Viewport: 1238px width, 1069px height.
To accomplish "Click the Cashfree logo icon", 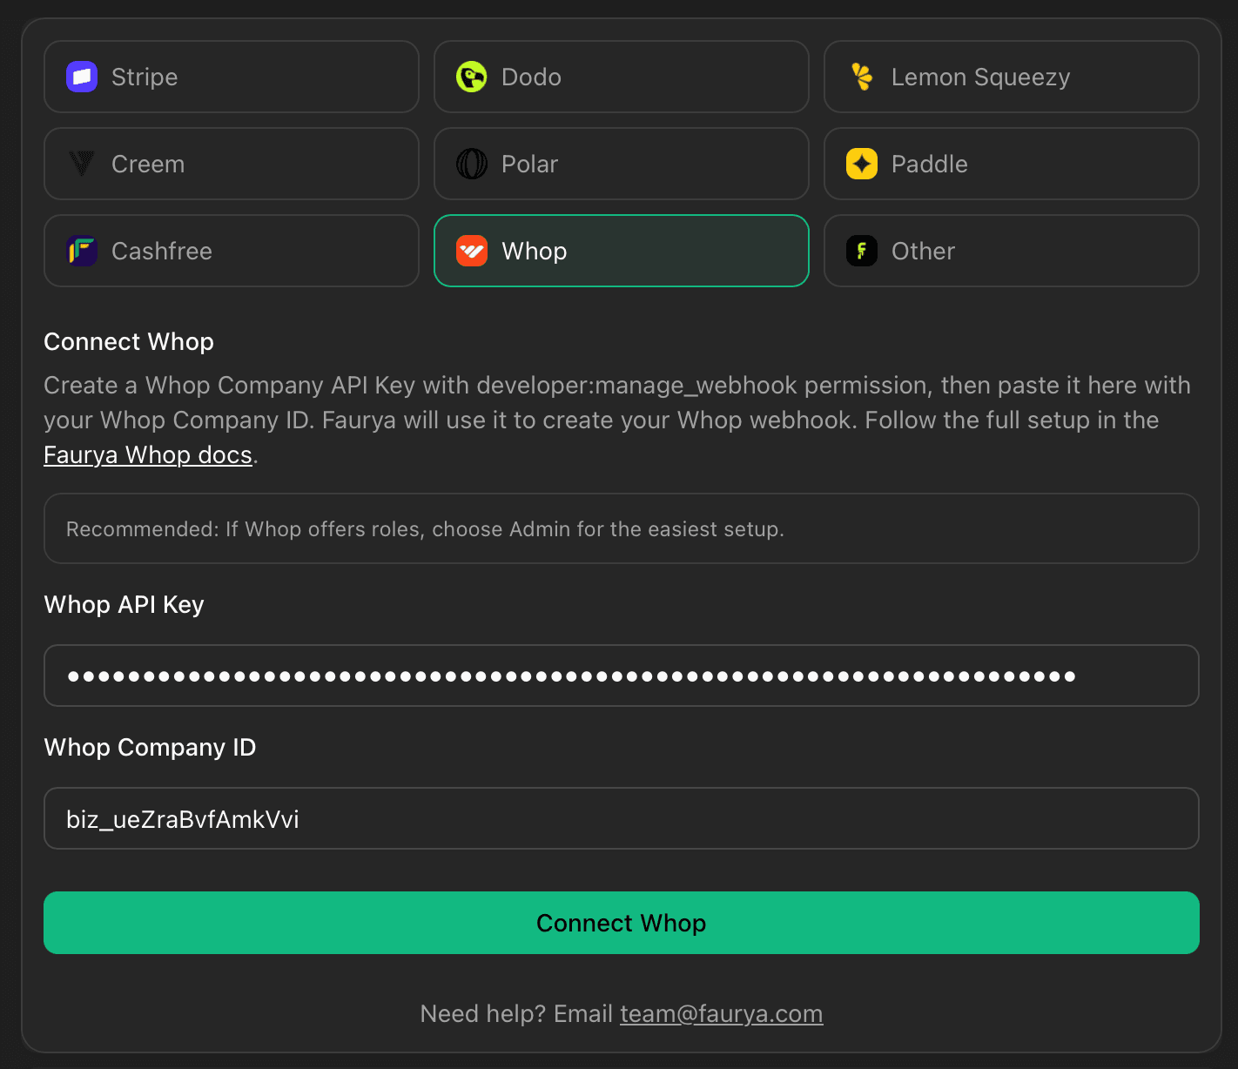I will [x=82, y=251].
